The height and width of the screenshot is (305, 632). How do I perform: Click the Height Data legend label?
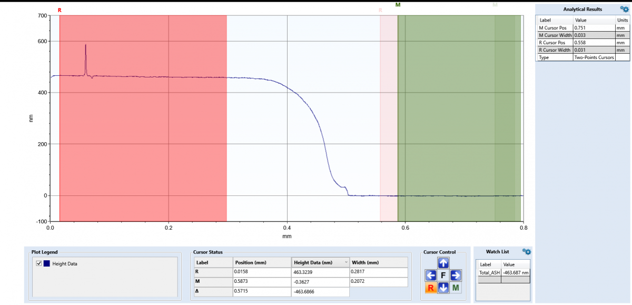click(x=65, y=263)
